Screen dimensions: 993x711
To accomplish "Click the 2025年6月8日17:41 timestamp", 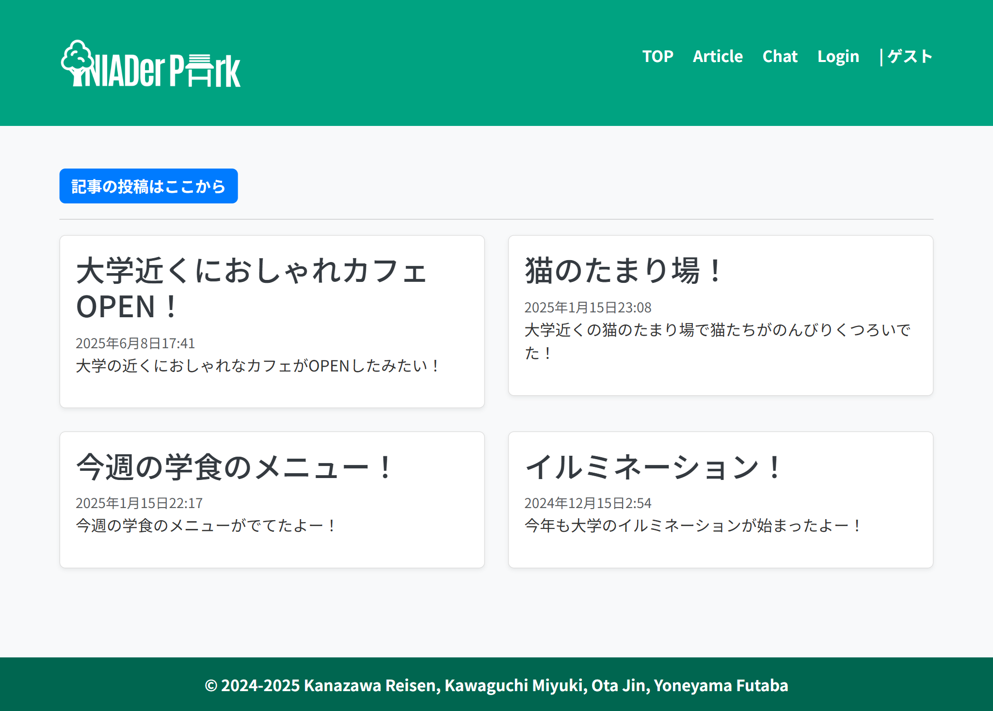I will [135, 343].
